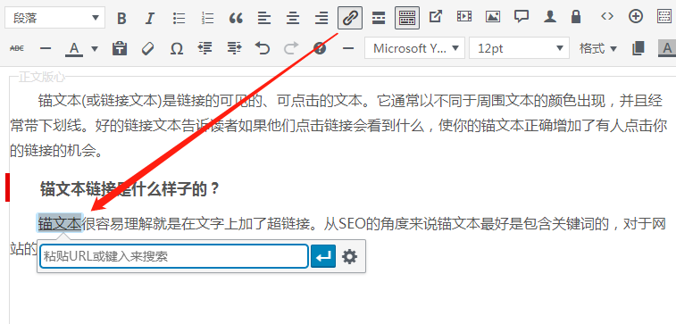Viewport: 676px width, 324px height.
Task: Undo the last action
Action: click(263, 48)
